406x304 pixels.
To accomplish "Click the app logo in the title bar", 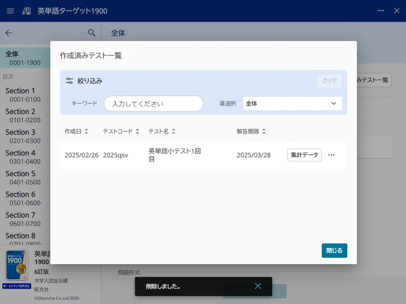I will [x=25, y=11].
